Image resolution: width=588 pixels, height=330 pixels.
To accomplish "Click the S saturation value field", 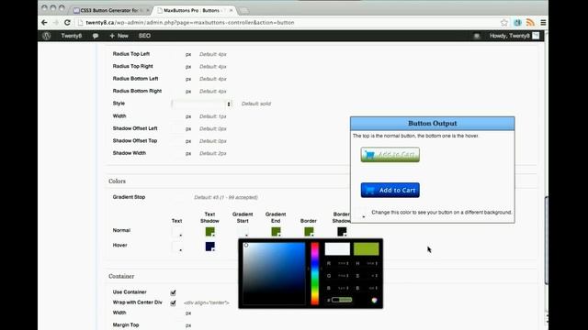I will (372, 276).
